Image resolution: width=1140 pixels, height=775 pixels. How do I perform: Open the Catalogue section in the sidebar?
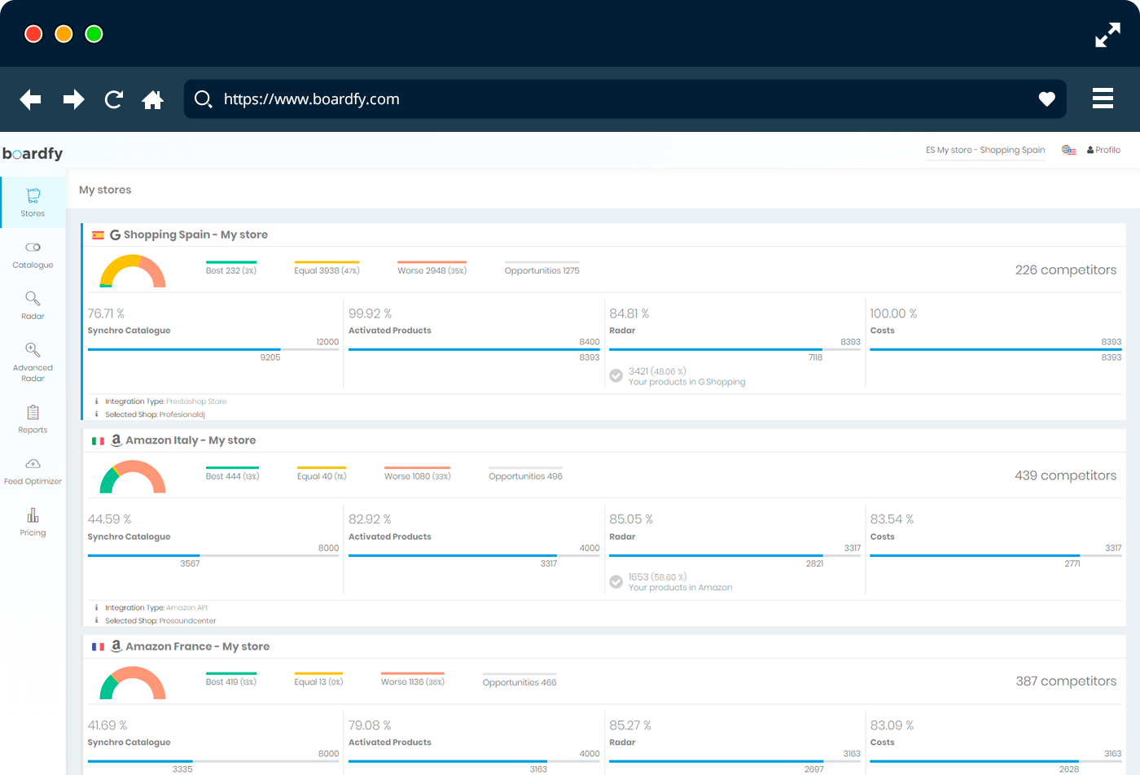33,255
